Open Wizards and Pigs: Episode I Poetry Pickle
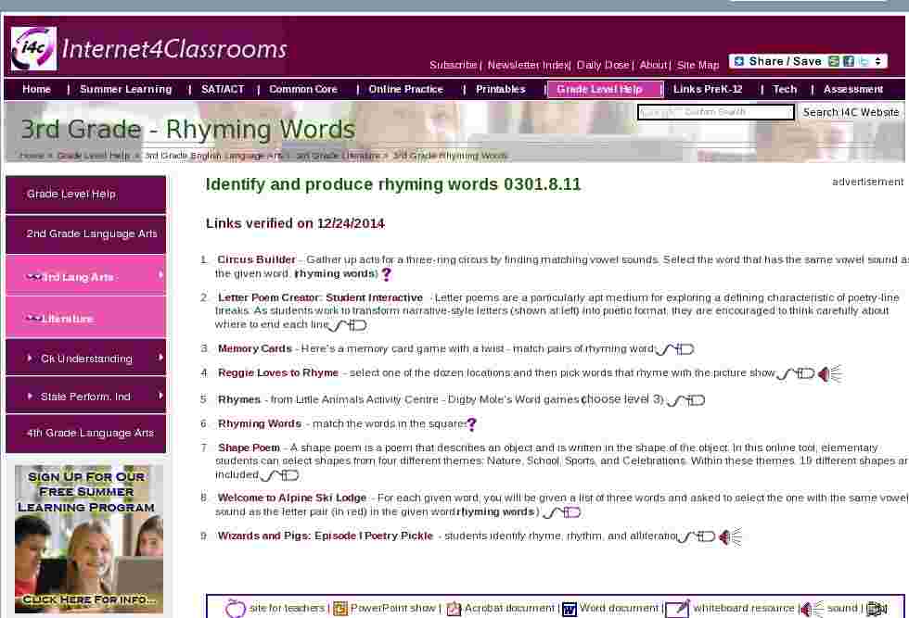Viewport: 909px width, 618px height. point(326,536)
